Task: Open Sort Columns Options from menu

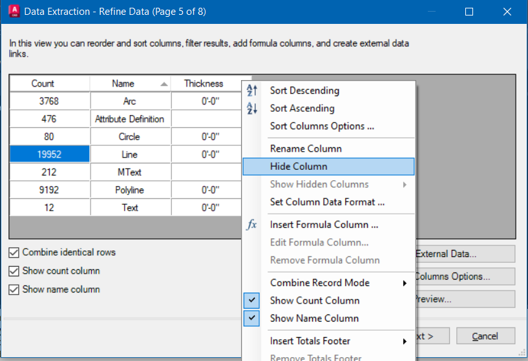Action: coord(321,126)
